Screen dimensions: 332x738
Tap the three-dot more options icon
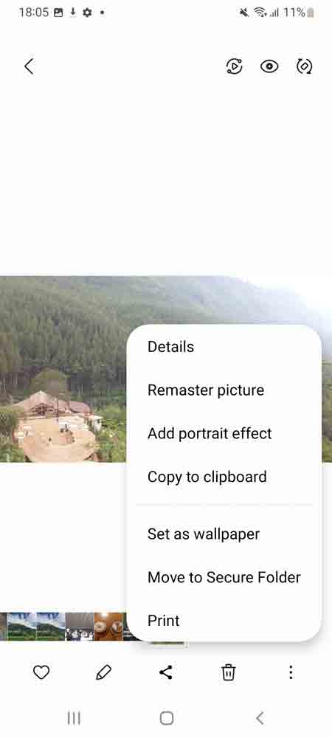(291, 672)
